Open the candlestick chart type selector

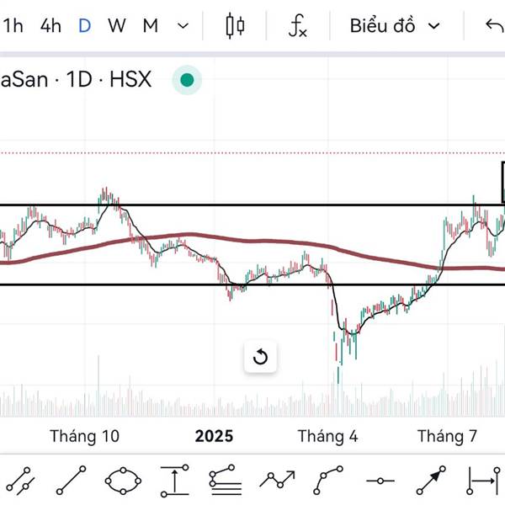click(x=235, y=26)
